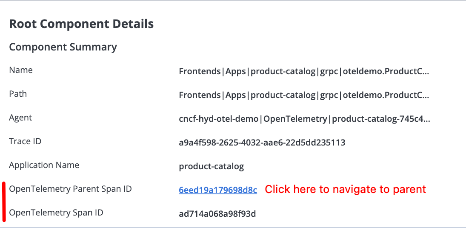Click the bottom horizontal divider line
Image resolution: width=466 pixels, height=238 pixels.
coord(233,228)
